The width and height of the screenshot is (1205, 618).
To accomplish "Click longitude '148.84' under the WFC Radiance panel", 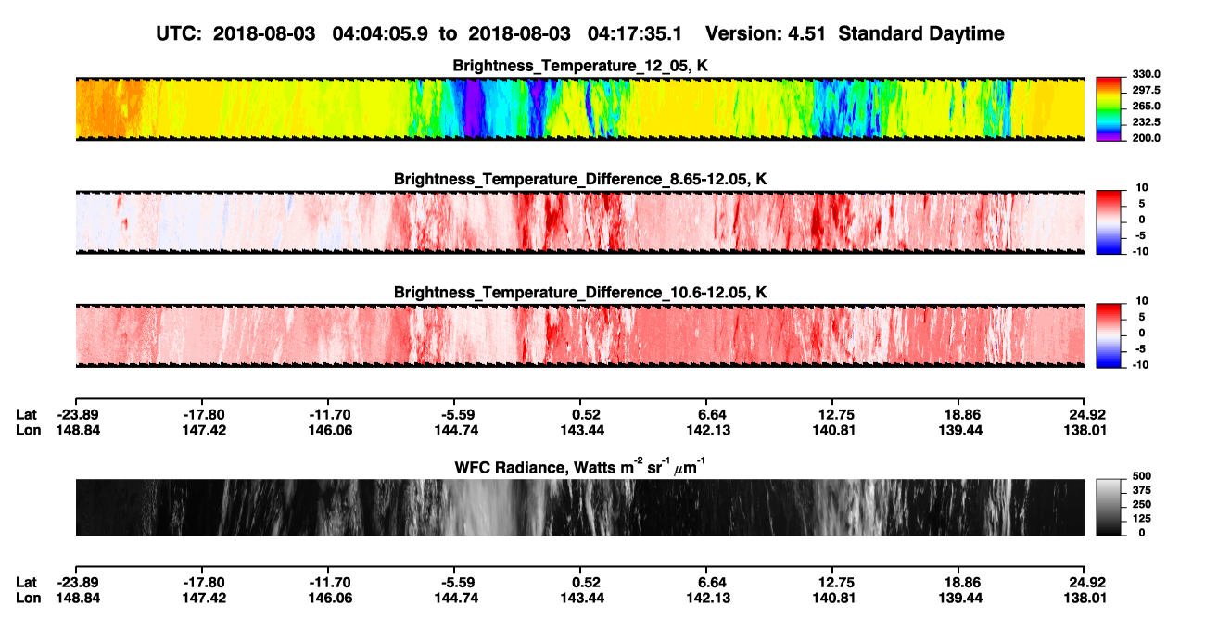I will tap(76, 597).
